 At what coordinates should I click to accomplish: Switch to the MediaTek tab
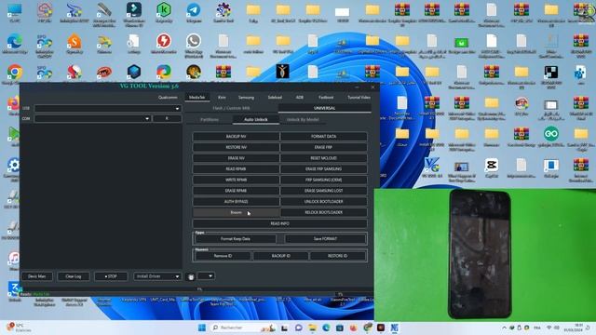pyautogui.click(x=196, y=97)
